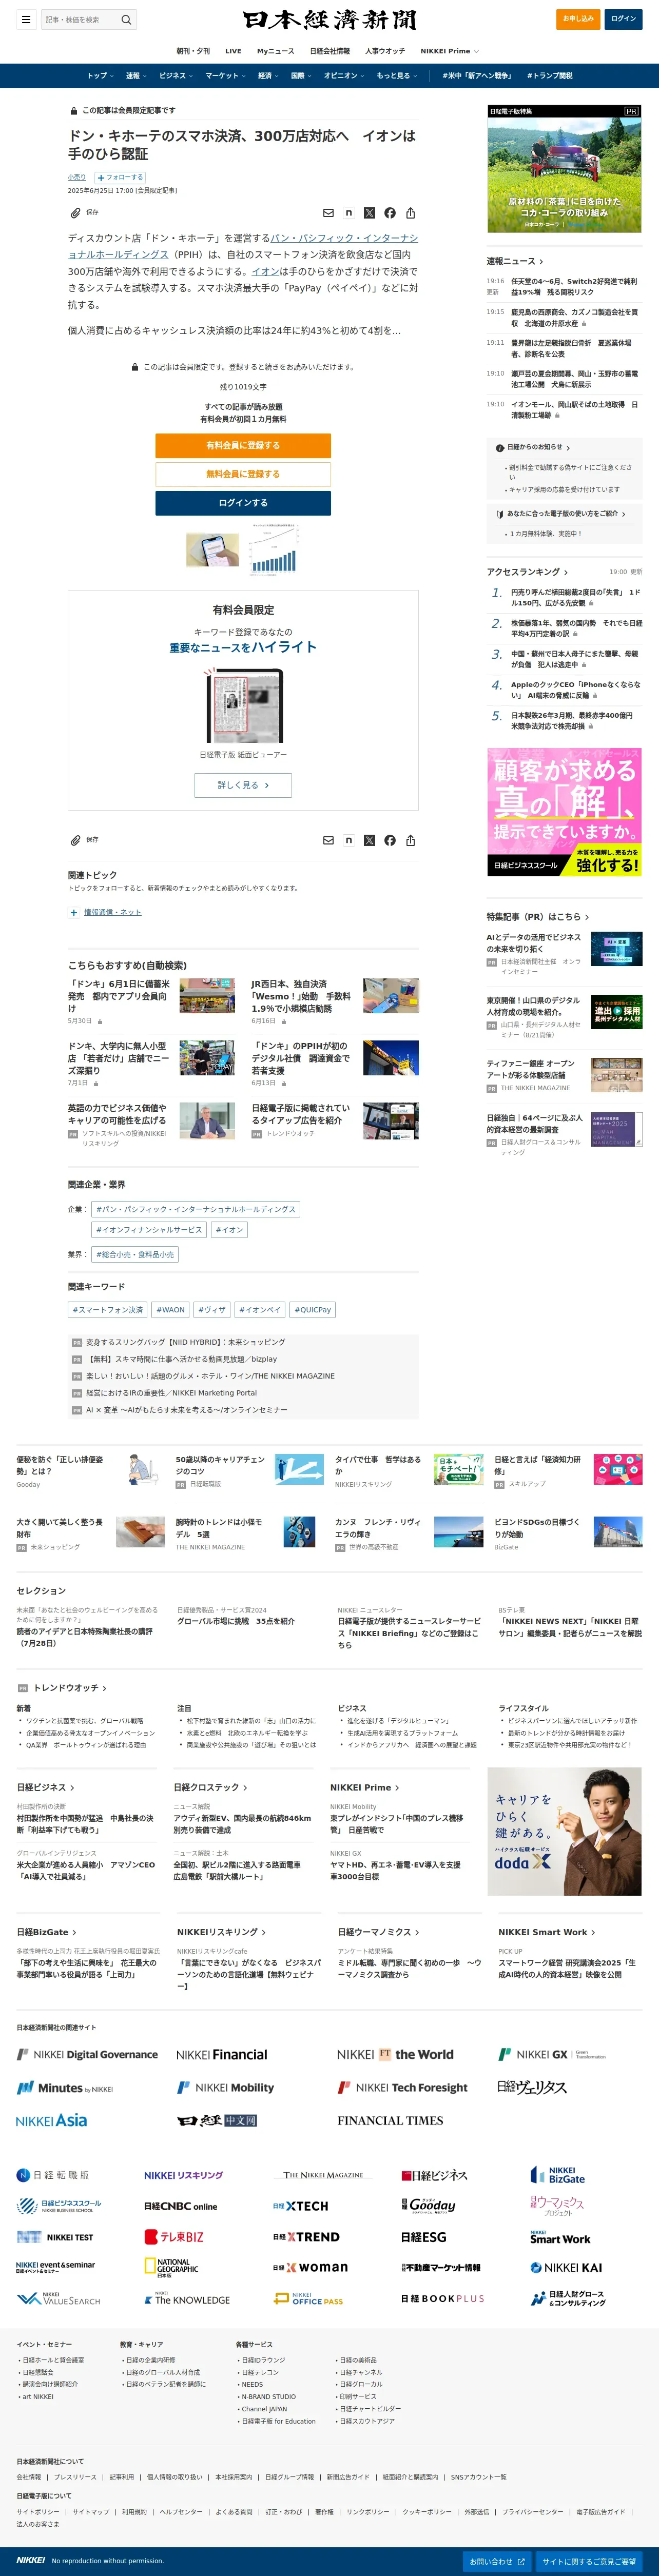Click #イオンペイ keyword tag

260,1309
